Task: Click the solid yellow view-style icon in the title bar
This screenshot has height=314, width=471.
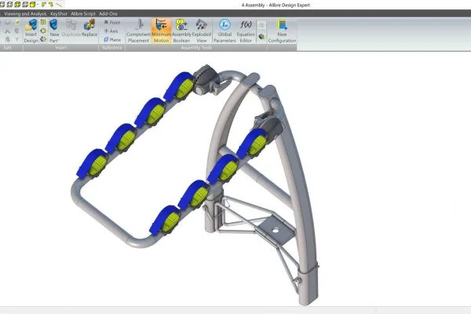Action: coord(33,4)
